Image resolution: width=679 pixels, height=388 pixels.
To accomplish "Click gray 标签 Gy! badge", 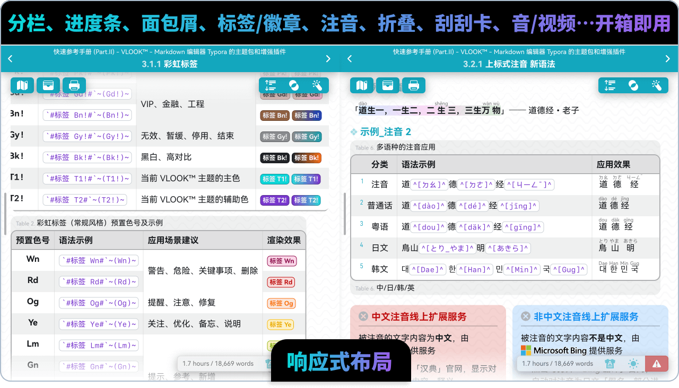I will (x=275, y=137).
